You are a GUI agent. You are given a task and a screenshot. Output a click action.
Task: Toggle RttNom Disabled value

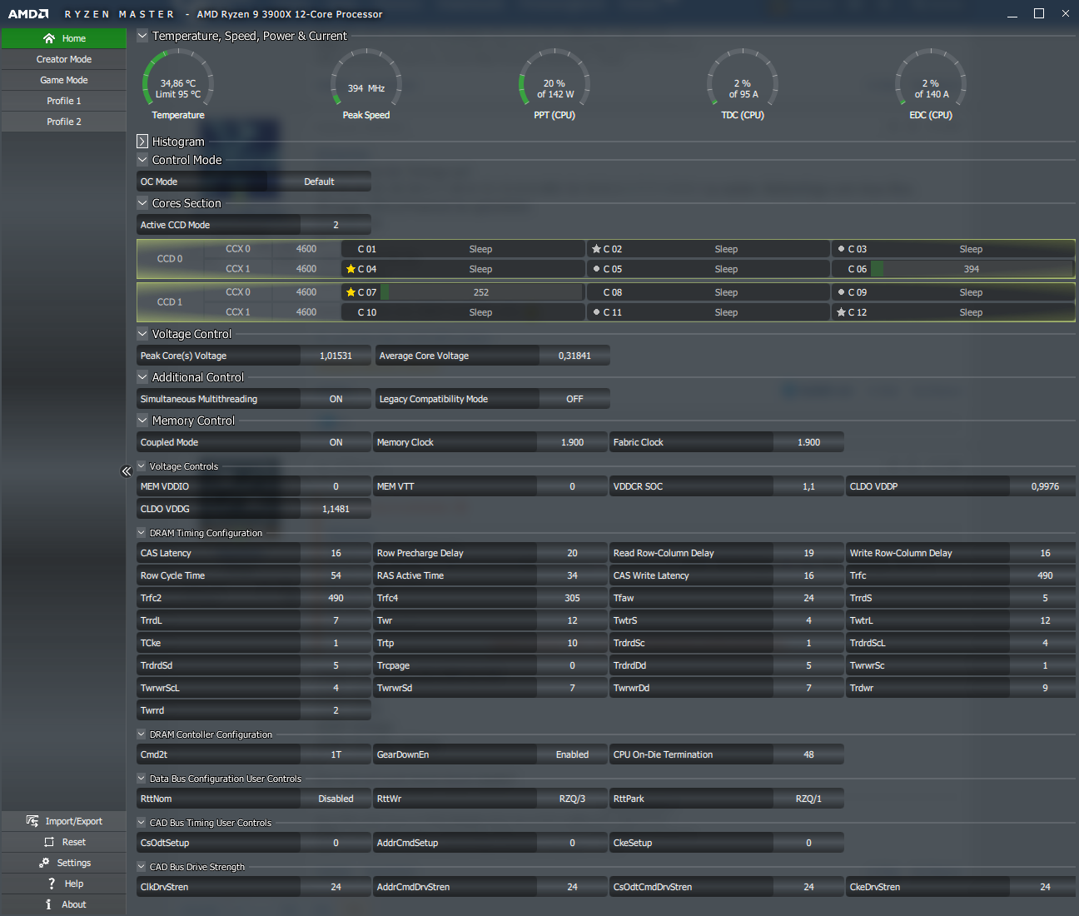coord(336,799)
